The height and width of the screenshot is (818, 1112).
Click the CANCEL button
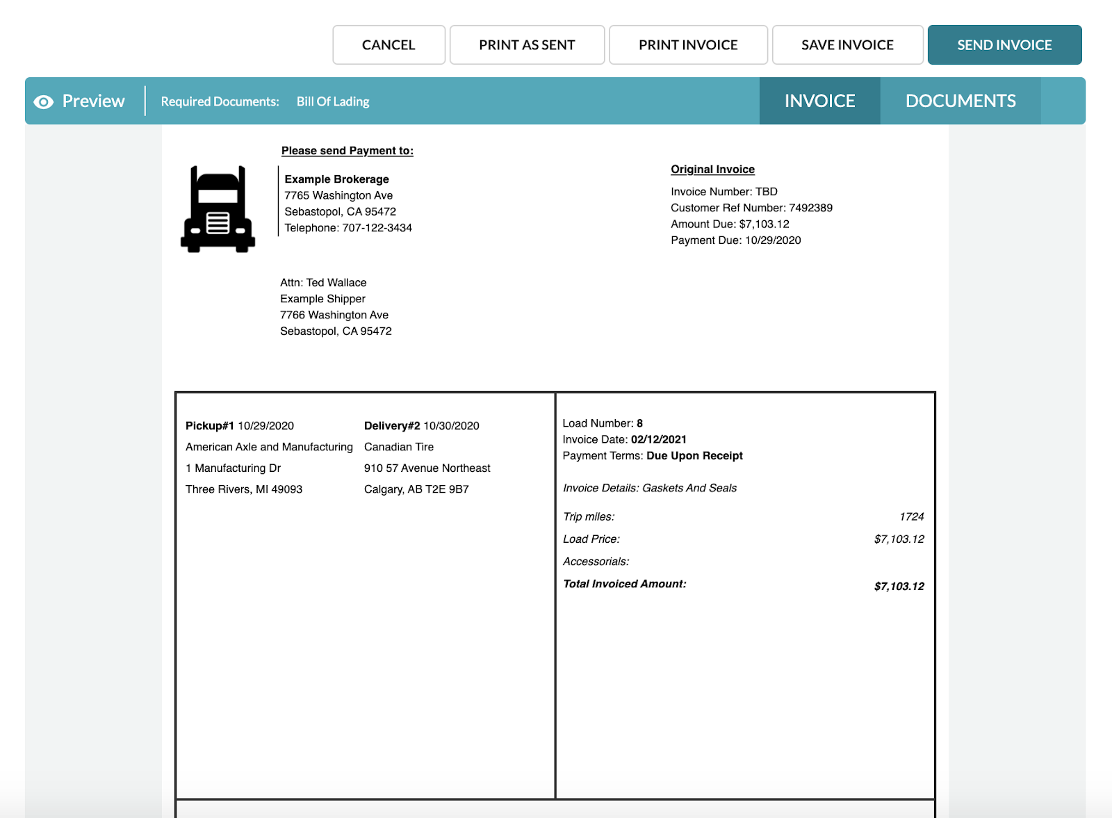tap(388, 44)
